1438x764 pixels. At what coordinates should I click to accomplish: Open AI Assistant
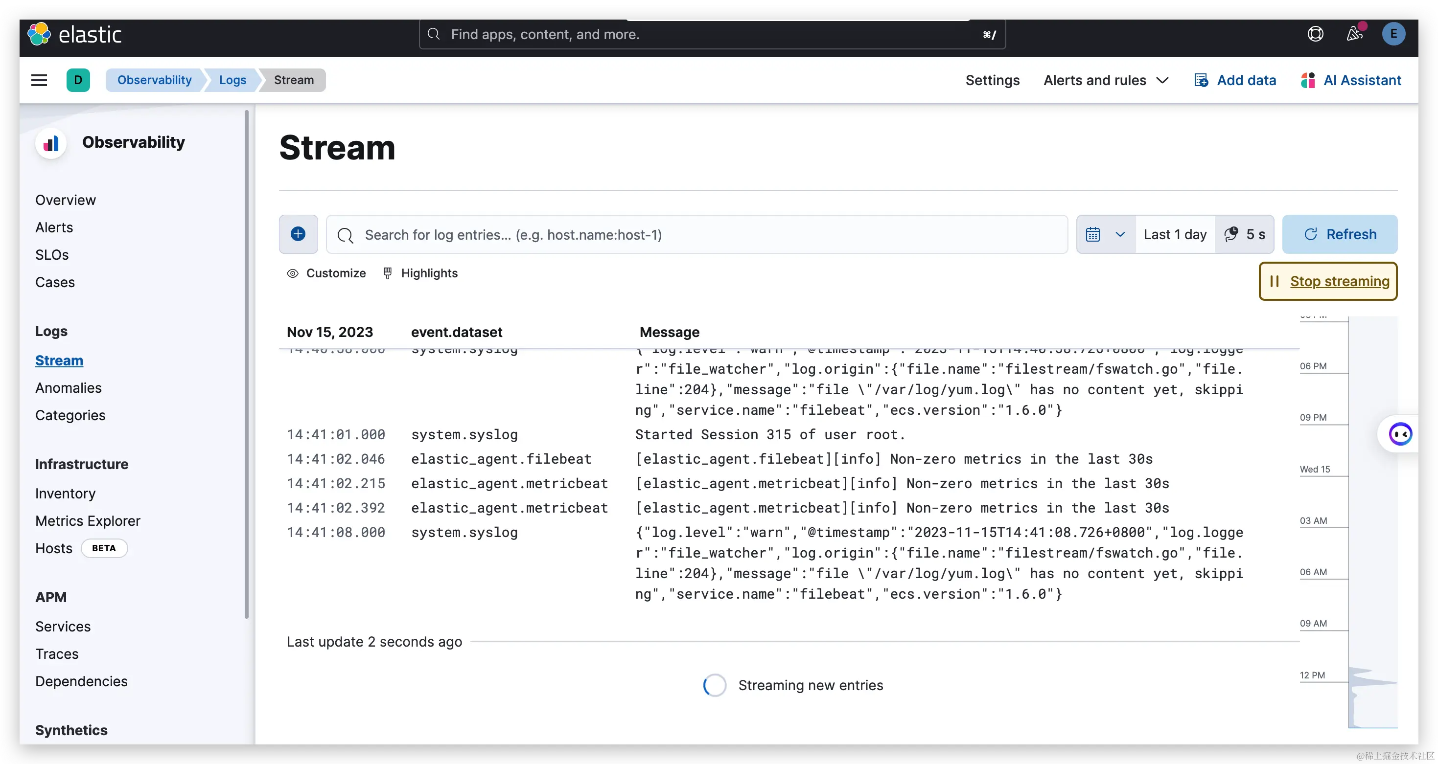[1351, 80]
